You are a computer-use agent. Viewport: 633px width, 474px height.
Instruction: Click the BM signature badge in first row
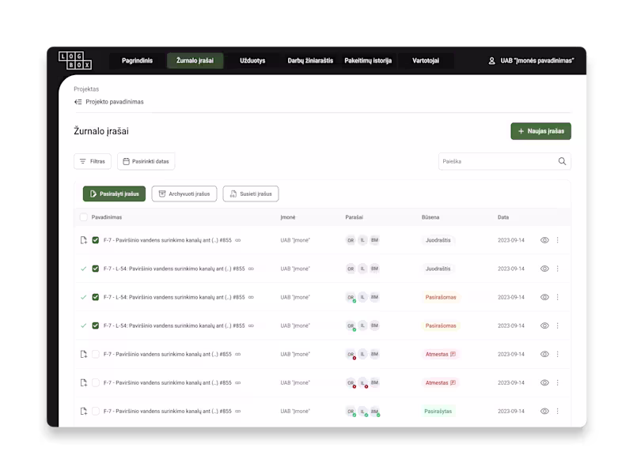point(374,240)
